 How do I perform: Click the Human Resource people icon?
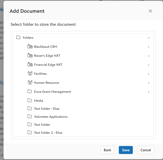click(30, 82)
